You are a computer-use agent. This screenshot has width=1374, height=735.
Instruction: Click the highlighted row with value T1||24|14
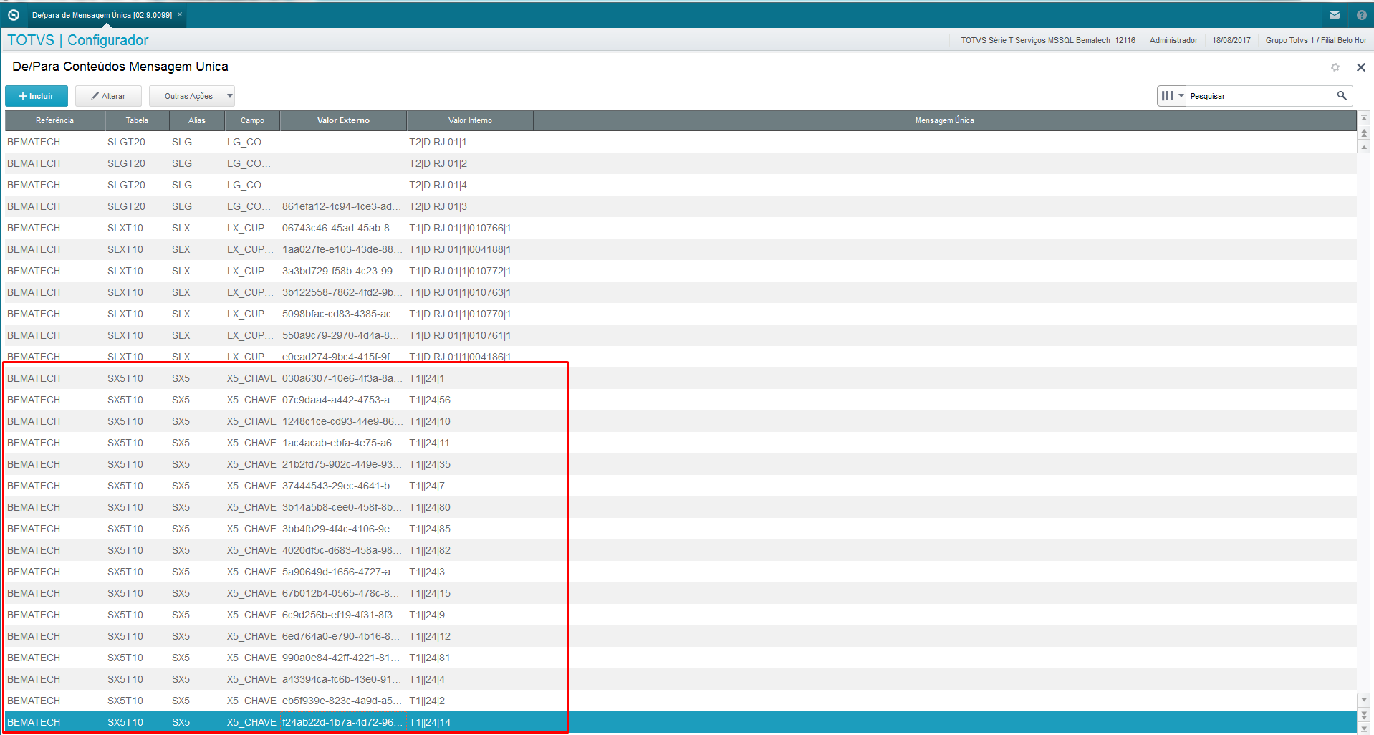point(681,722)
